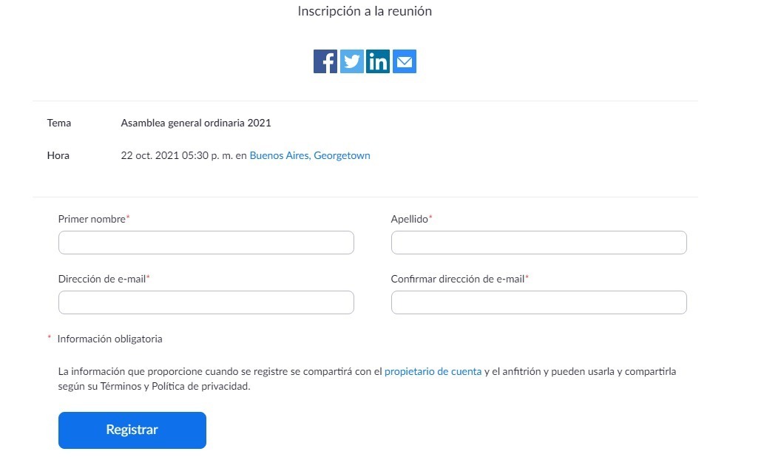The height and width of the screenshot is (457, 764).
Task: Select the Apellido input box
Action: coord(539,243)
